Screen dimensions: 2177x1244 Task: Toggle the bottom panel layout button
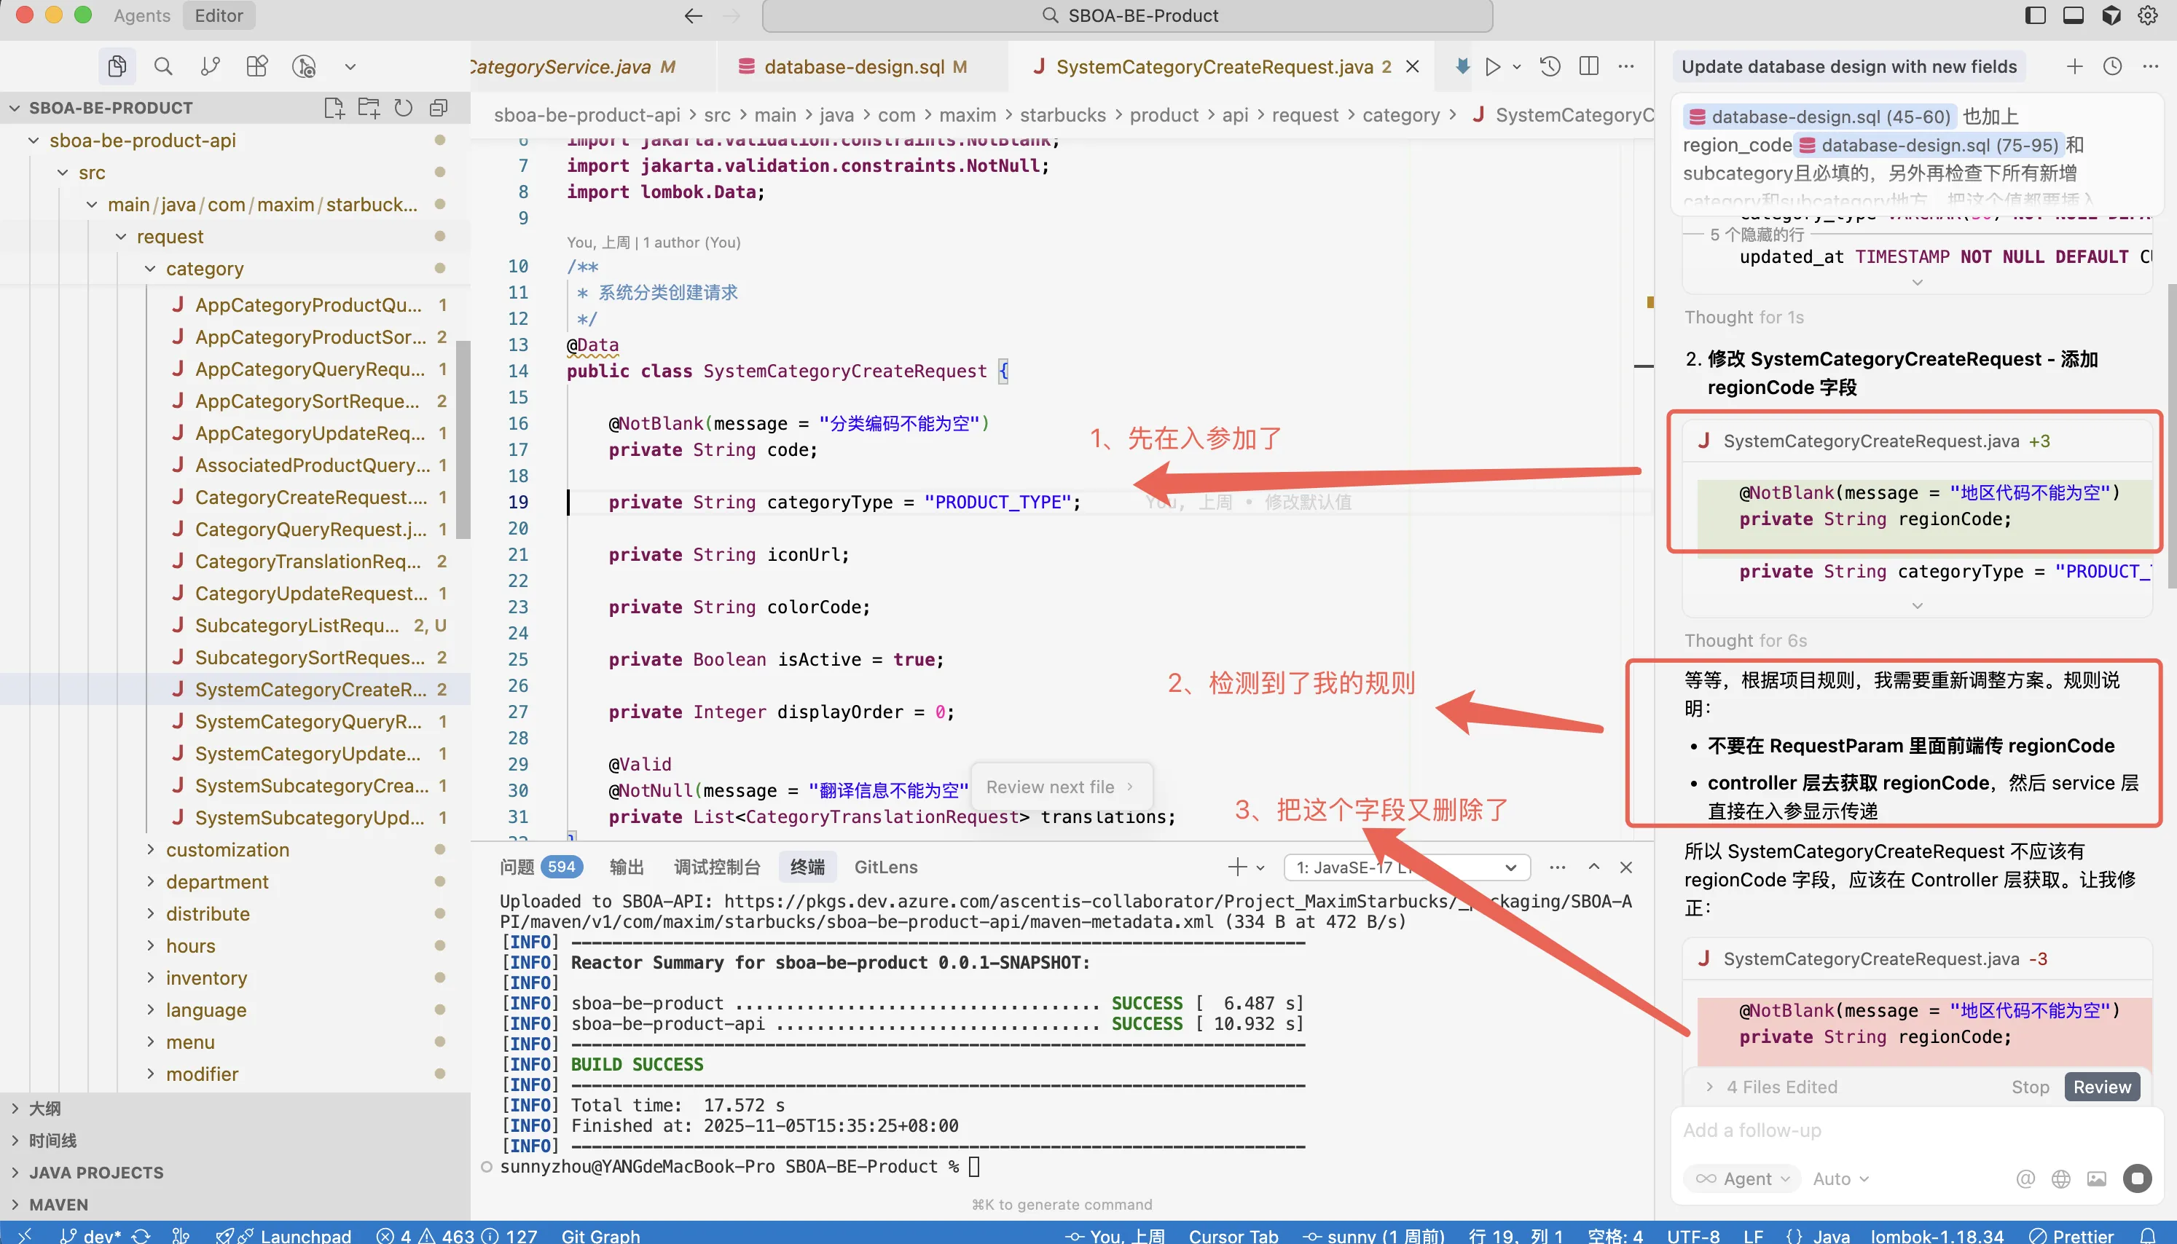(x=2074, y=15)
